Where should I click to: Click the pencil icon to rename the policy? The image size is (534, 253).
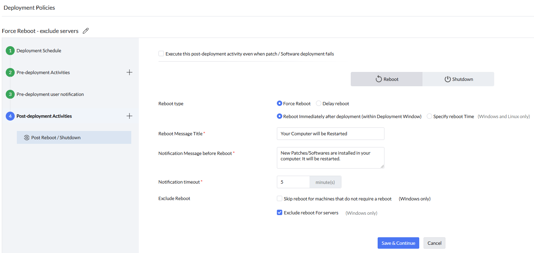(85, 31)
